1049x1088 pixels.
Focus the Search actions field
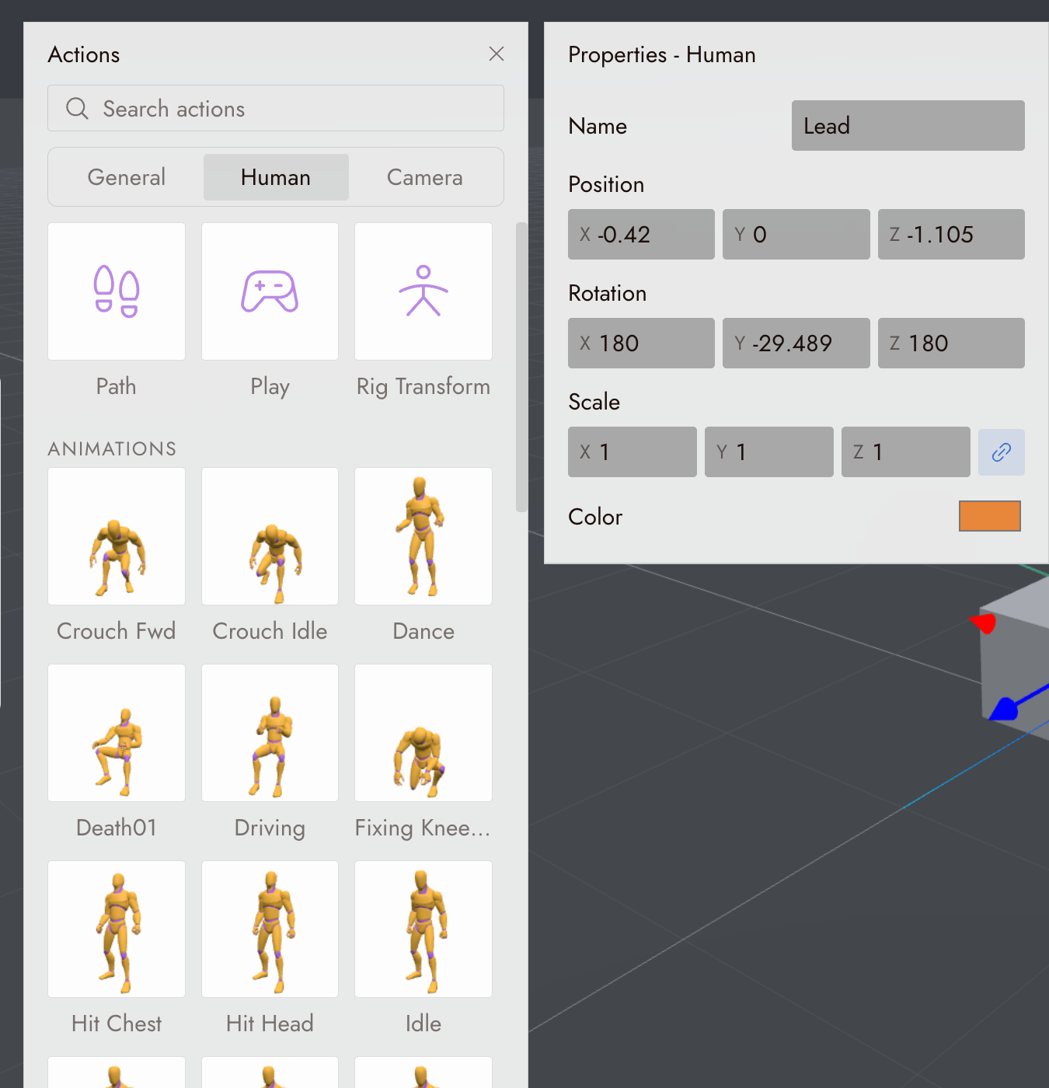[x=276, y=108]
